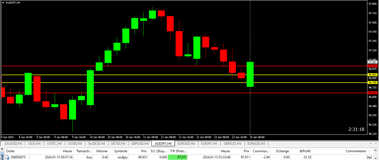
Task: Click the 97.840 price scale label
Action: pos(372,4)
